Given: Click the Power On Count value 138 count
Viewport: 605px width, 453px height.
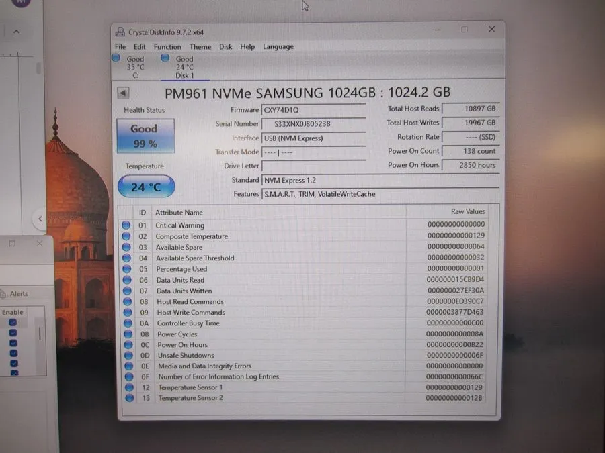Looking at the screenshot, I should click(471, 151).
